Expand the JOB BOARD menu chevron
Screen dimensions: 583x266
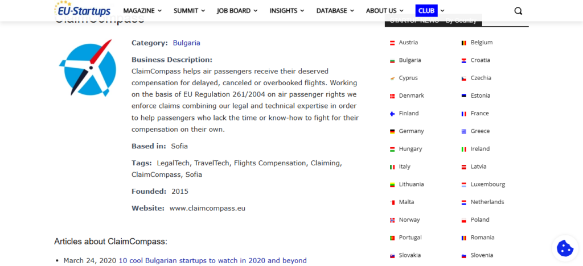click(256, 11)
